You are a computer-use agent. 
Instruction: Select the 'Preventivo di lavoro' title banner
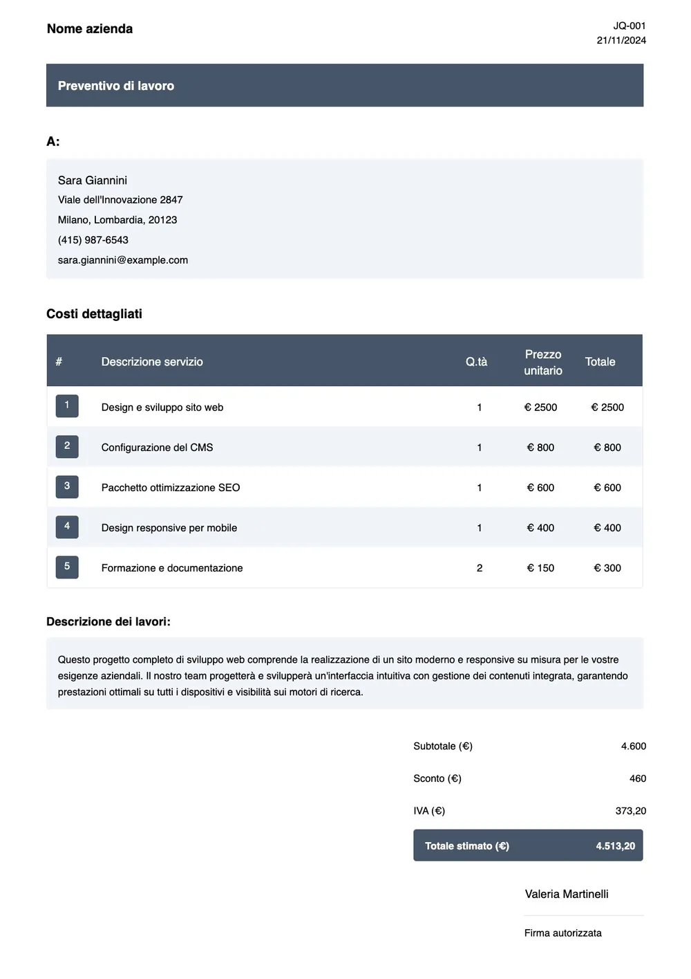pos(345,85)
